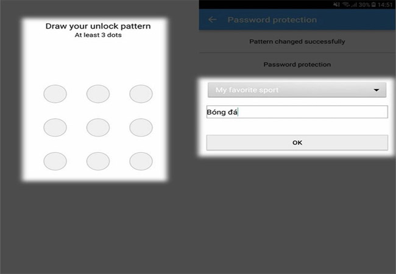Tap the bottom-right pattern dot

point(141,161)
